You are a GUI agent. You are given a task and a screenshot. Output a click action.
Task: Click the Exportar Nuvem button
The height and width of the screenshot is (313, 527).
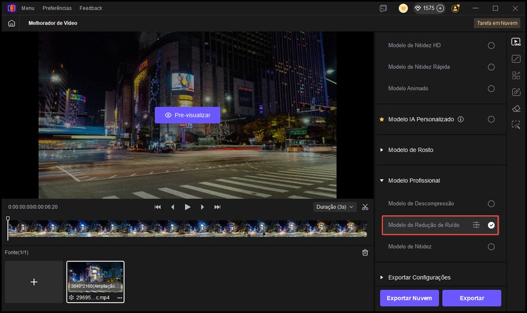pyautogui.click(x=409, y=298)
